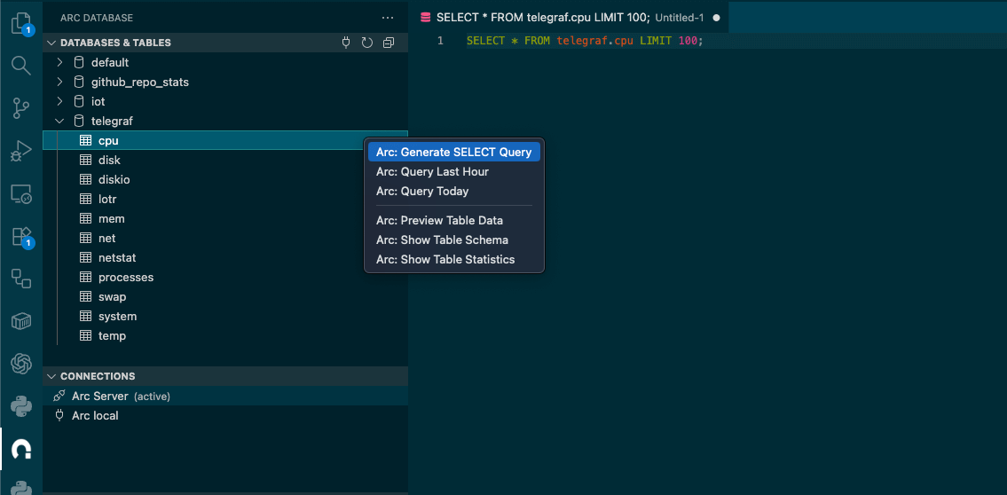Screen dimensions: 1007x495
Task: Open the Extensions view icon
Action: pyautogui.click(x=21, y=236)
